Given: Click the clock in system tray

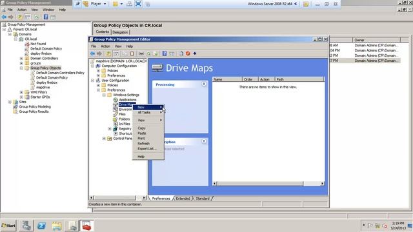Looking at the screenshot, I should [x=398, y=226].
